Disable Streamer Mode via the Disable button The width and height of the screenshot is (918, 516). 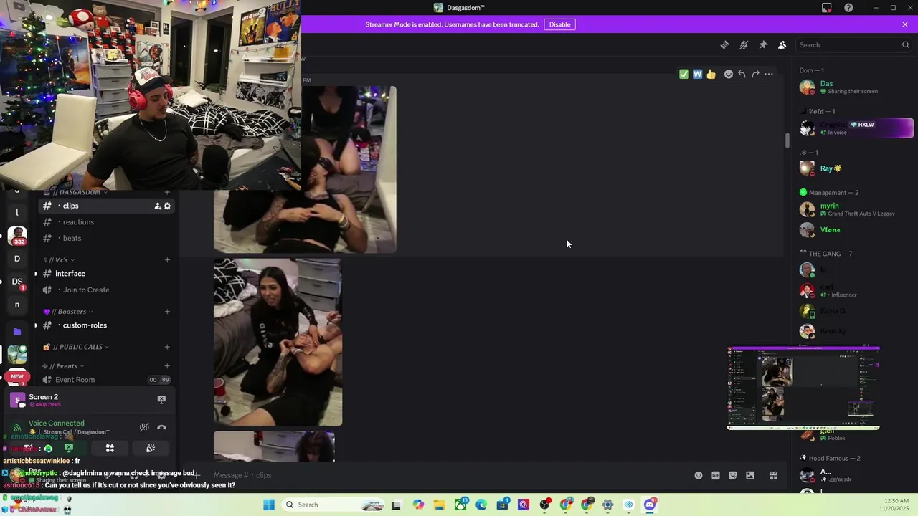point(560,24)
